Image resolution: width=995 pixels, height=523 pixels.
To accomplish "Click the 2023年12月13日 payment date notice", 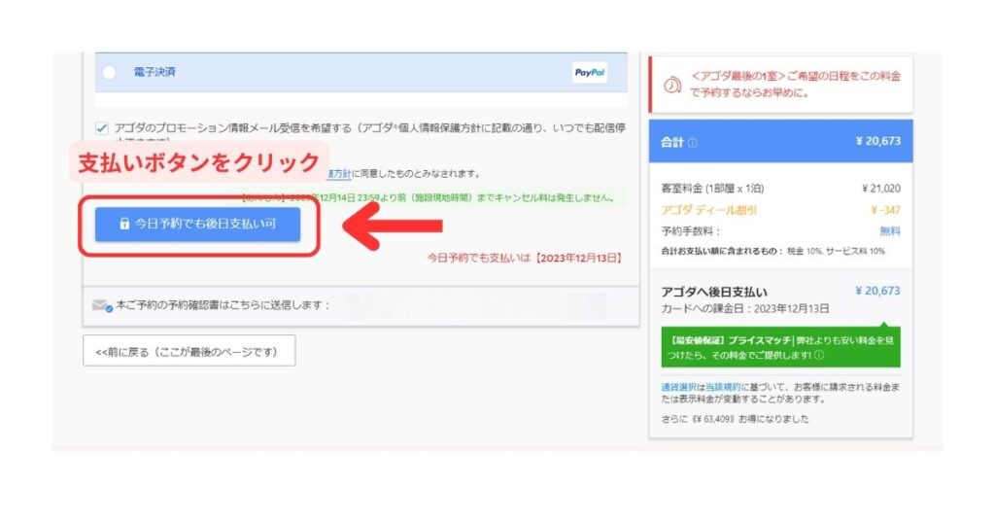I will [525, 259].
